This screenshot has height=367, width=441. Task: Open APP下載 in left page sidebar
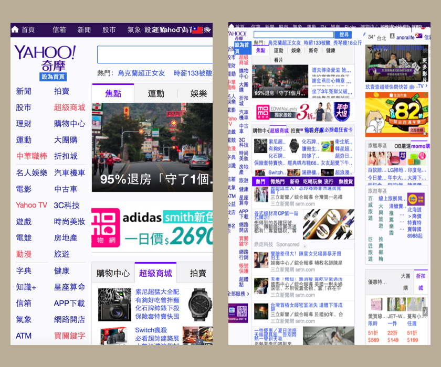[69, 303]
